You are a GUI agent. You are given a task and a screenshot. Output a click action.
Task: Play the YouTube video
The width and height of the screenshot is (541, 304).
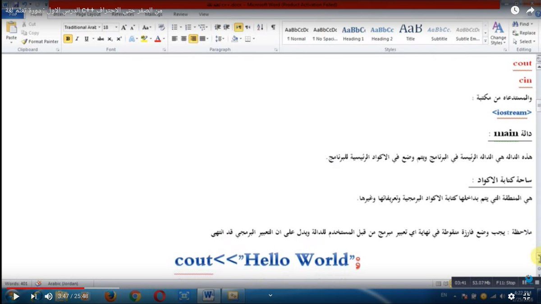(x=16, y=296)
